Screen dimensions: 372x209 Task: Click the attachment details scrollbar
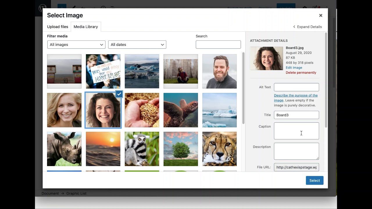click(326, 80)
